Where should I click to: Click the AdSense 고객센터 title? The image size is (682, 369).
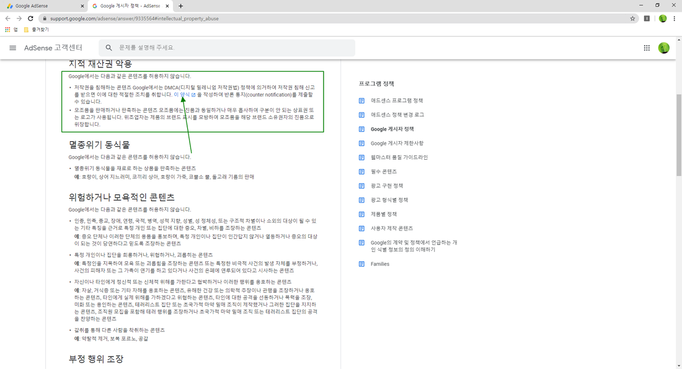53,48
